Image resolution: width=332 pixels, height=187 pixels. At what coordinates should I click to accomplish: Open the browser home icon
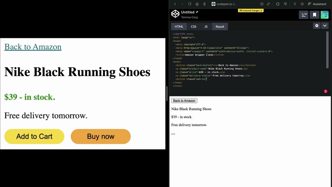tap(197, 4)
